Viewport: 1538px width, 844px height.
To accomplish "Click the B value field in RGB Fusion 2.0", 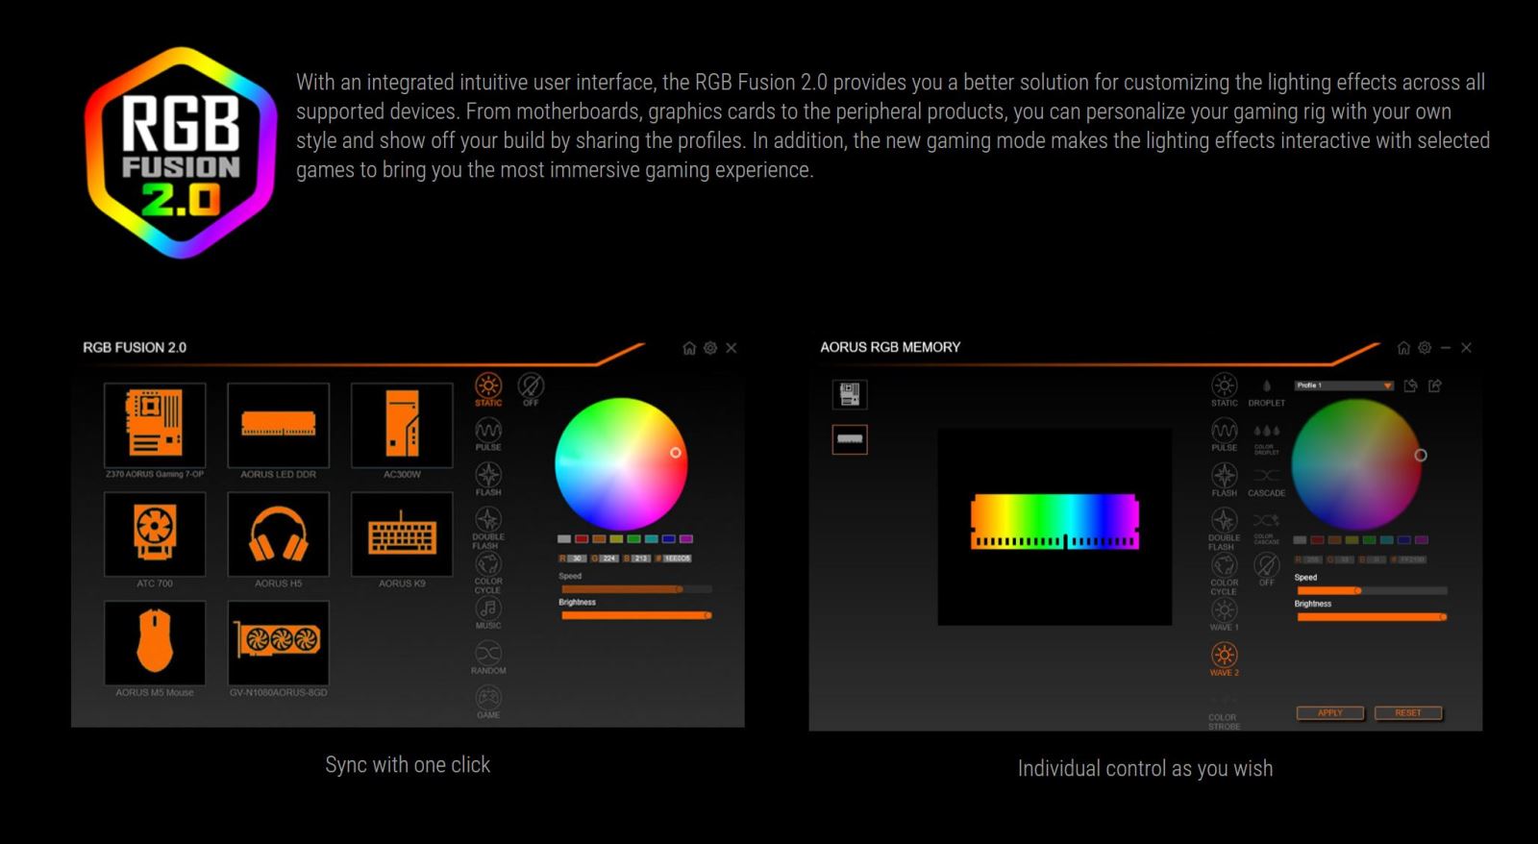I will pos(641,559).
